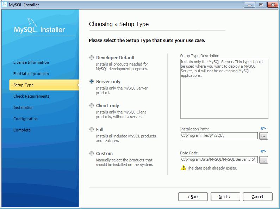
Task: Select the Server only radio button
Action: click(92, 81)
